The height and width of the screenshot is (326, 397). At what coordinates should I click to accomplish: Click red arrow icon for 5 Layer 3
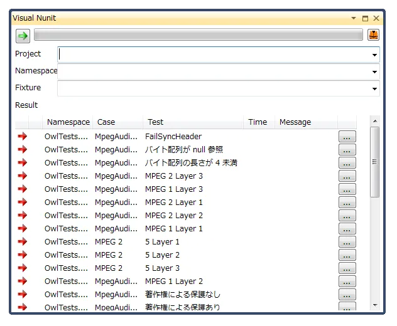(x=23, y=268)
